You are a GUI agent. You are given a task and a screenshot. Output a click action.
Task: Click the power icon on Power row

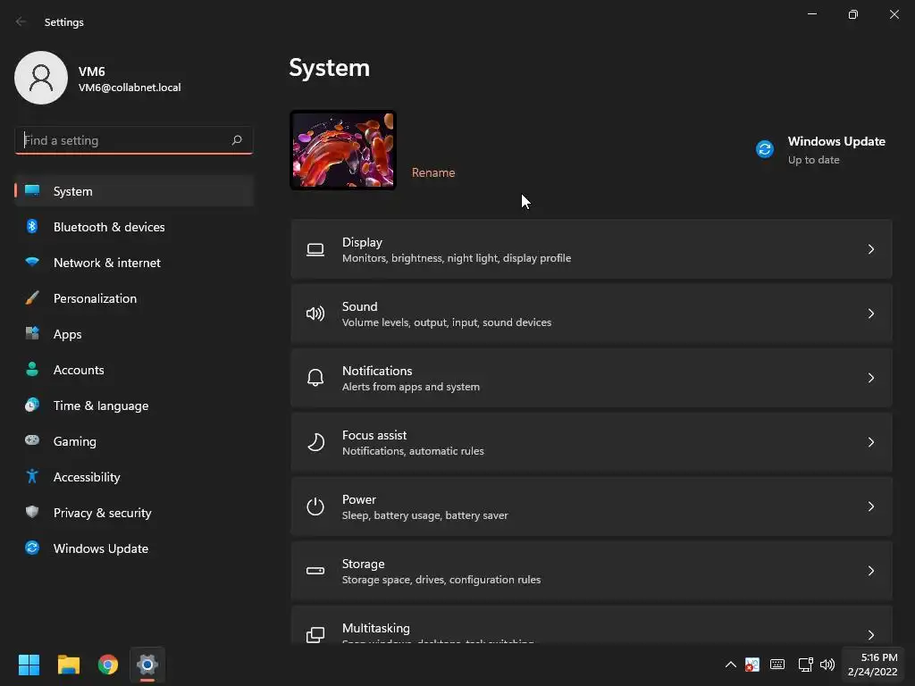(315, 506)
